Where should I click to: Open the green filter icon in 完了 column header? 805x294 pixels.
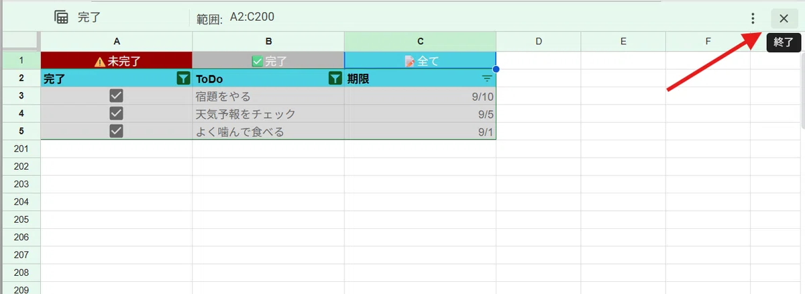tap(182, 79)
